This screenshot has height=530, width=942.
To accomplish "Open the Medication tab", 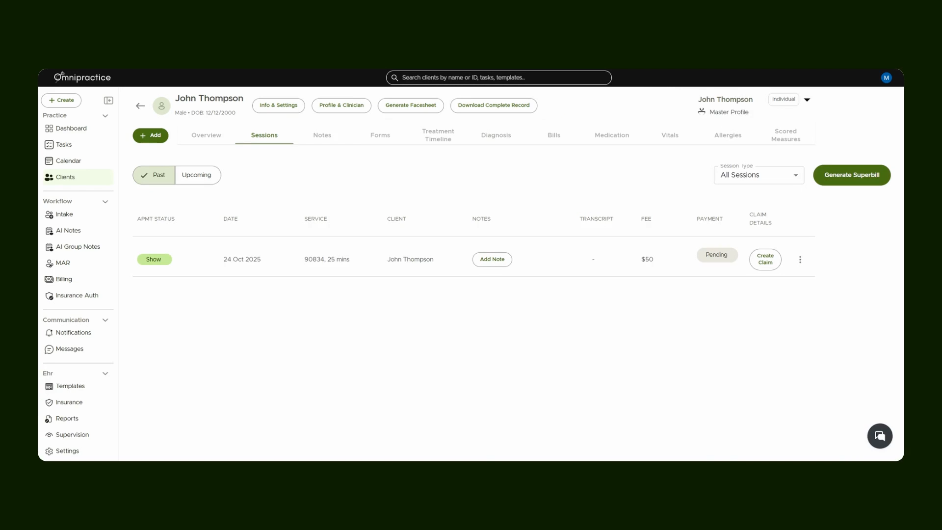I will 612,135.
